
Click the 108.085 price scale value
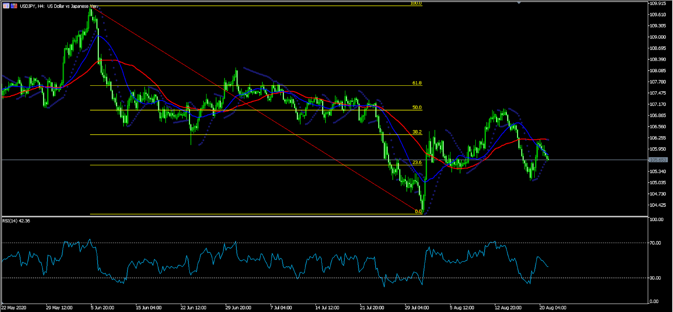pos(658,71)
